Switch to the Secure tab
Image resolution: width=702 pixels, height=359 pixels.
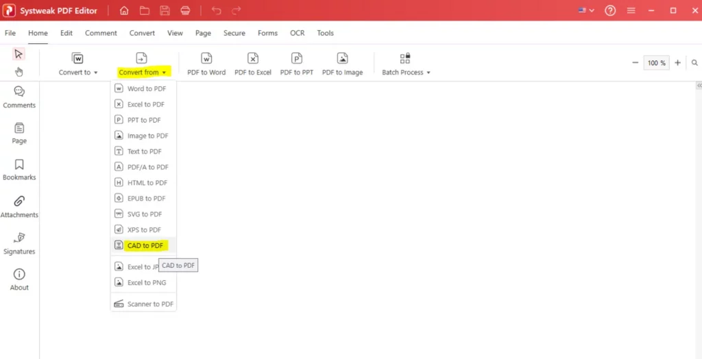point(234,33)
